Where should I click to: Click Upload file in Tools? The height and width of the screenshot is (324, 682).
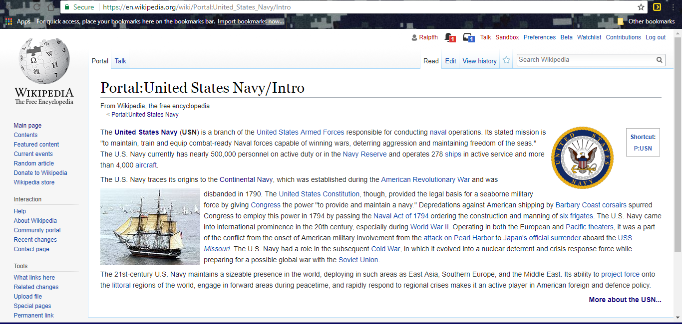click(x=28, y=297)
